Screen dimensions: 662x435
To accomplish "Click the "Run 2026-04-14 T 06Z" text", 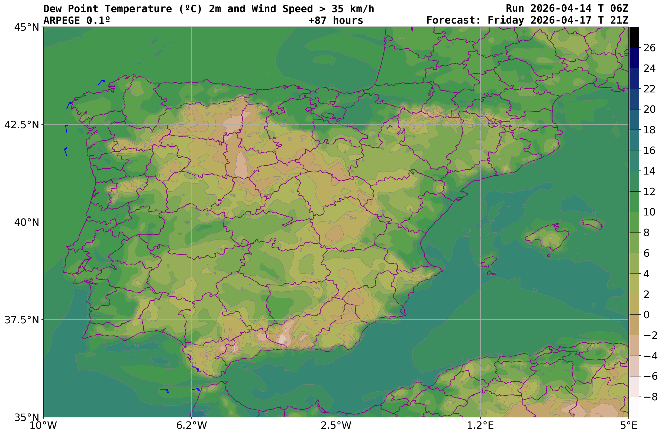I will (x=567, y=9).
